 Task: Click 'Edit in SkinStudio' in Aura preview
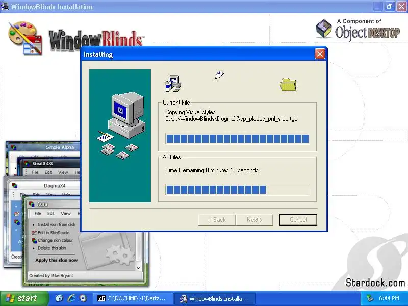tap(54, 233)
